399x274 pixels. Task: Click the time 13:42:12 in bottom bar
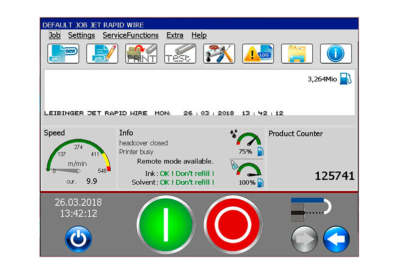pos(78,214)
